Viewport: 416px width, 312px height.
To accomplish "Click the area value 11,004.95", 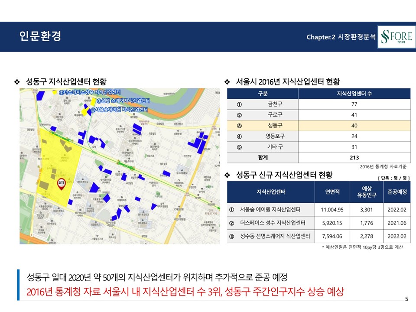I will 332,210.
